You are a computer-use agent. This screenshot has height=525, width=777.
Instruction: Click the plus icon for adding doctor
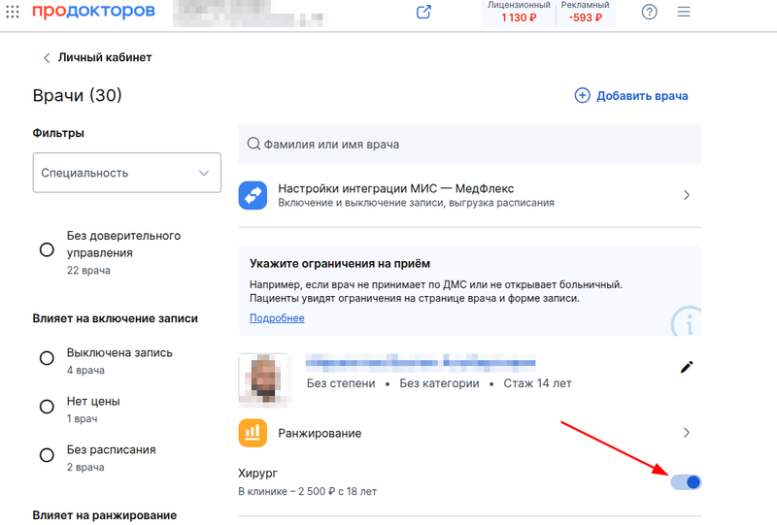(x=582, y=95)
